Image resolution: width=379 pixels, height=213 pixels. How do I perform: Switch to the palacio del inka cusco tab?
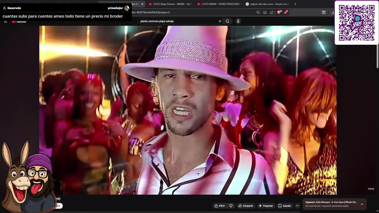267,4
